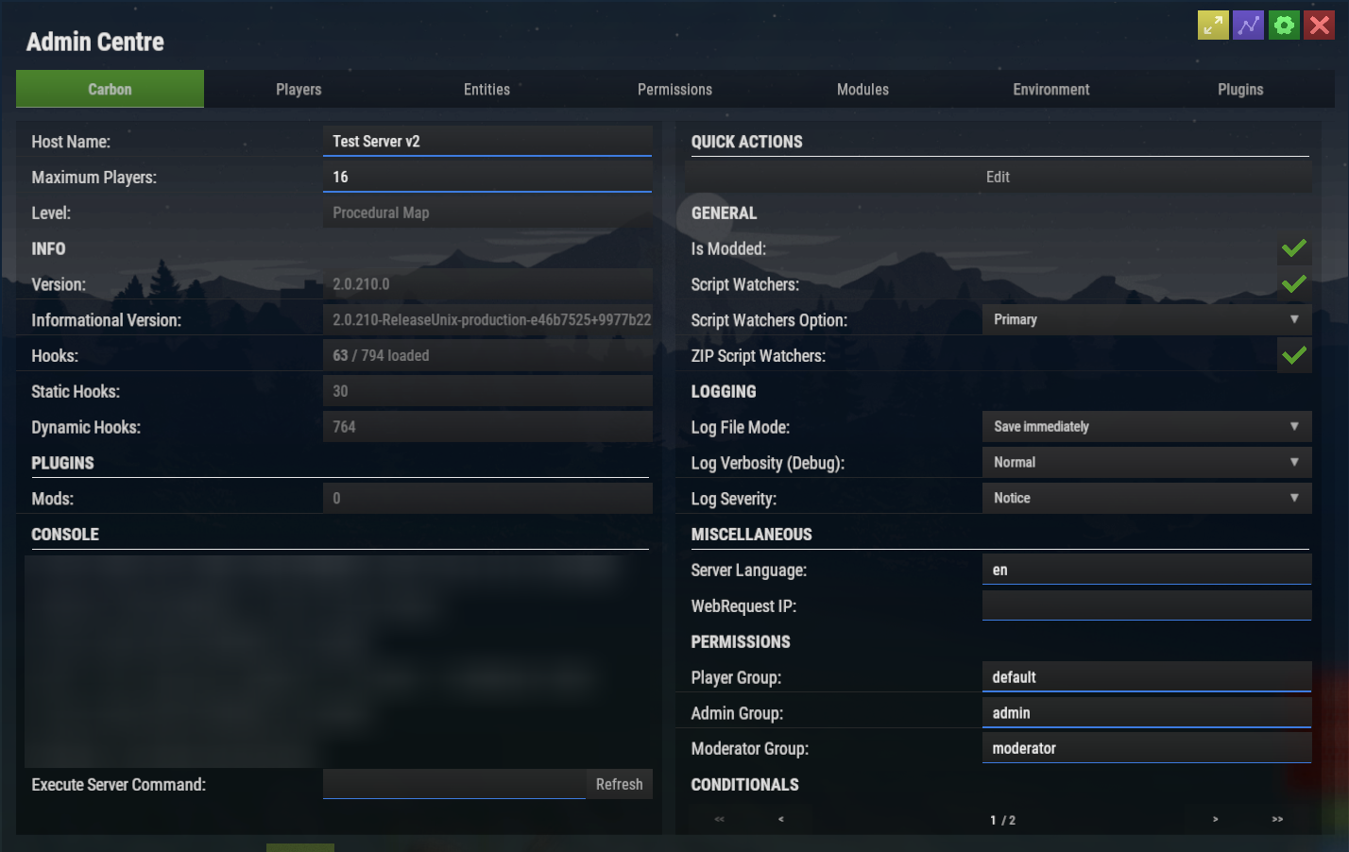
Task: Open the purple performance graph icon
Action: point(1248,25)
